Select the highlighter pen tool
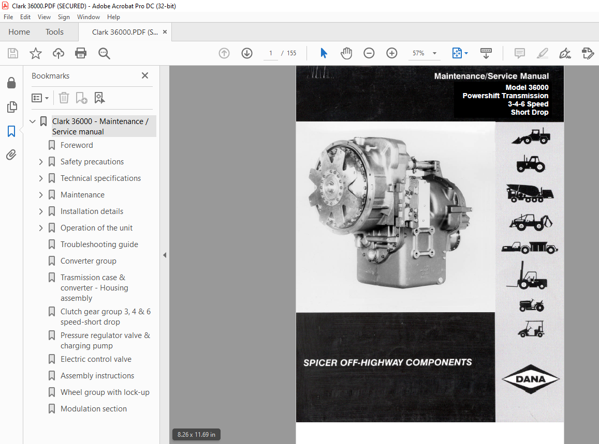This screenshot has height=444, width=599. coord(542,53)
